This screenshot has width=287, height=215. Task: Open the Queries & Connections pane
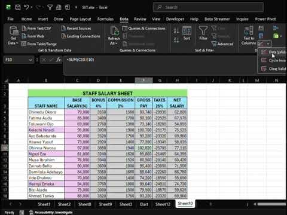pos(144,29)
